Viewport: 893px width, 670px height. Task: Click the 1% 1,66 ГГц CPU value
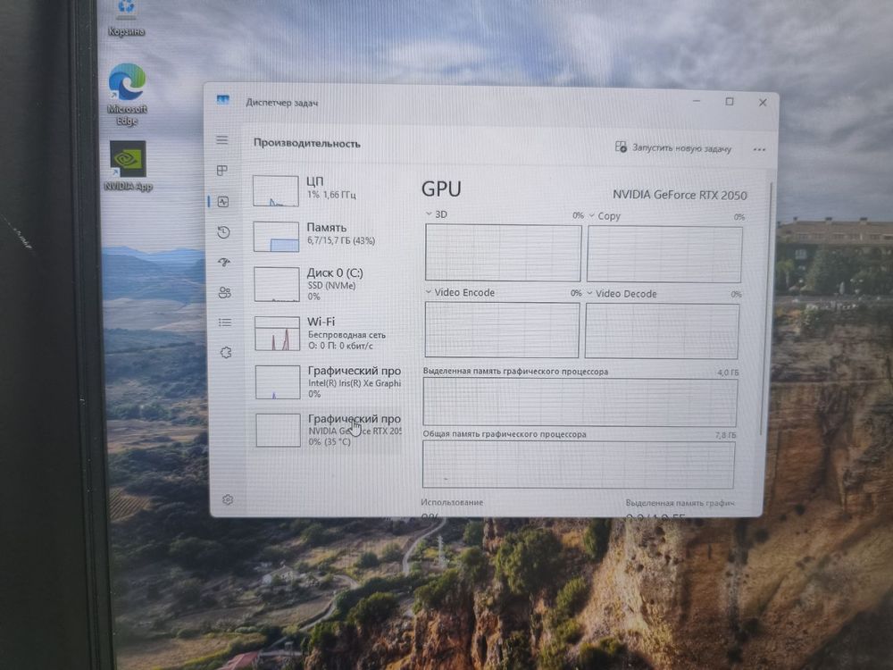331,195
